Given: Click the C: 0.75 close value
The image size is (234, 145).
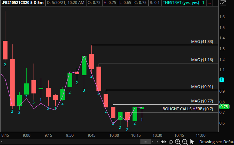Looking at the screenshot, I should (x=140, y=3).
